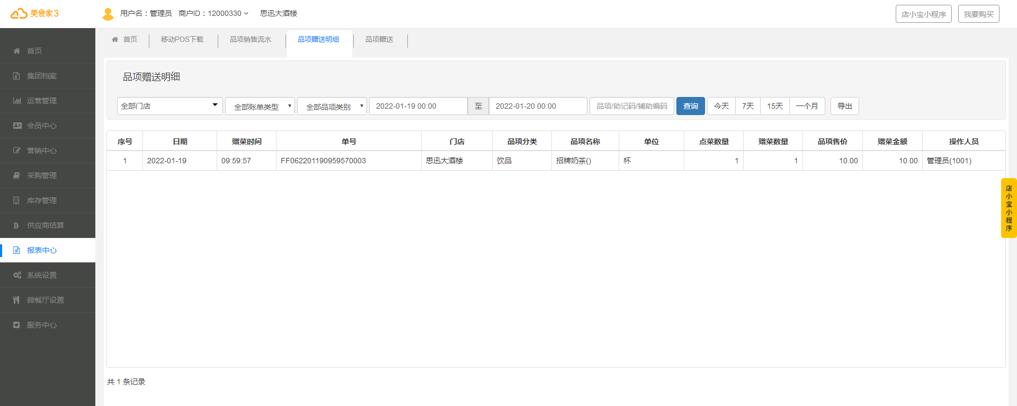Switch to the 品项销售流水 tab
Screen dimensions: 1017x406
[x=251, y=39]
